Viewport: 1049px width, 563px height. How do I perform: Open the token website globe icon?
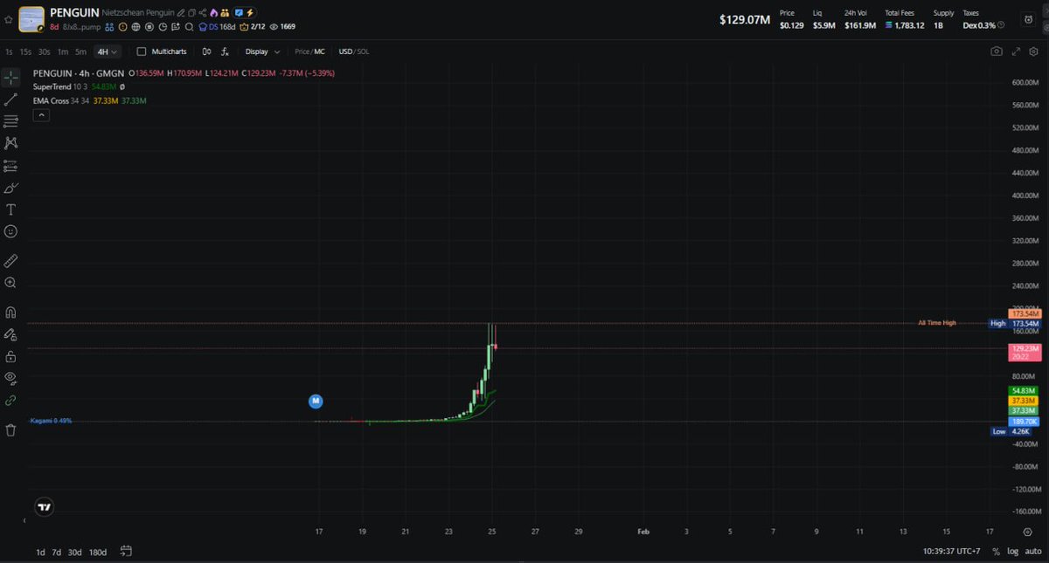pyautogui.click(x=136, y=27)
